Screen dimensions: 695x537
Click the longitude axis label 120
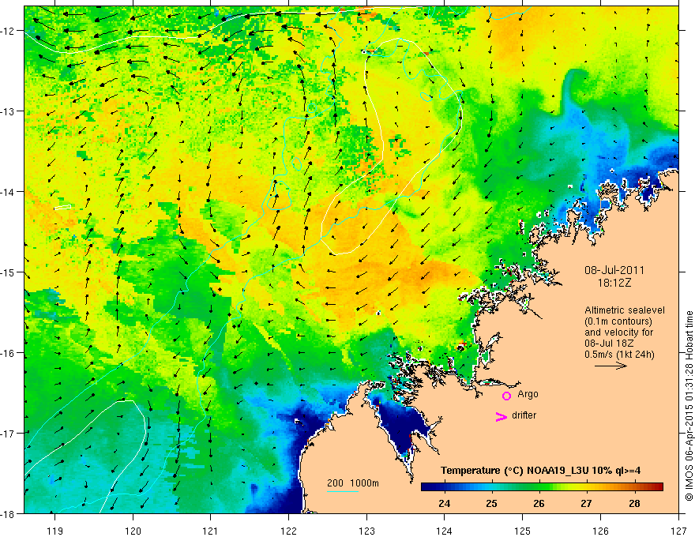[133, 531]
